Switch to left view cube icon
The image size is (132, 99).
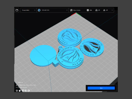(26, 91)
